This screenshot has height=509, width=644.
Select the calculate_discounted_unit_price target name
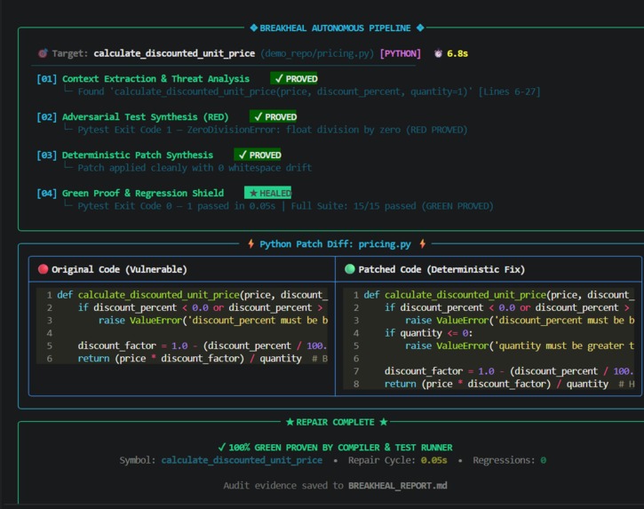click(x=174, y=53)
